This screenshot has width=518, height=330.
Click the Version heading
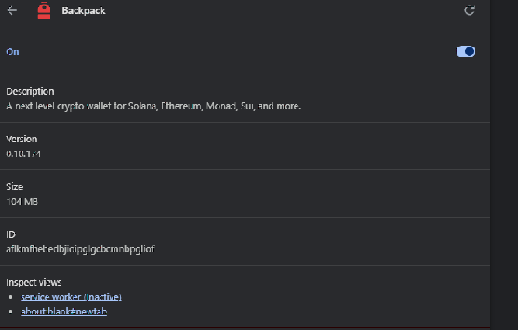coord(22,139)
